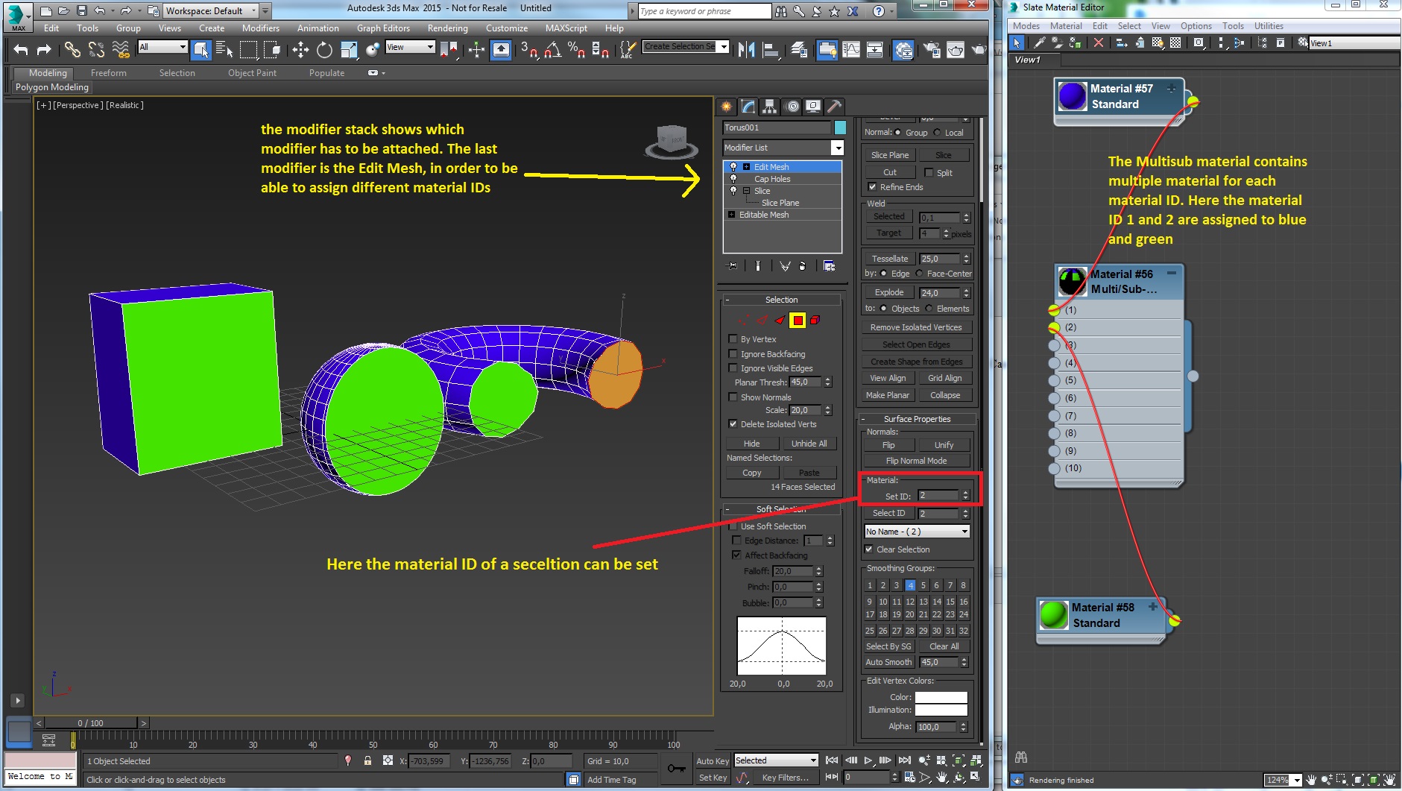
Task: Delete selected node in Slate Material Editor
Action: coord(1098,42)
